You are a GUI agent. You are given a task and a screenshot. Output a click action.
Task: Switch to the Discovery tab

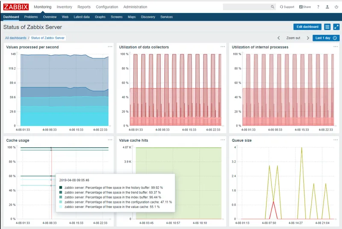[x=148, y=17]
